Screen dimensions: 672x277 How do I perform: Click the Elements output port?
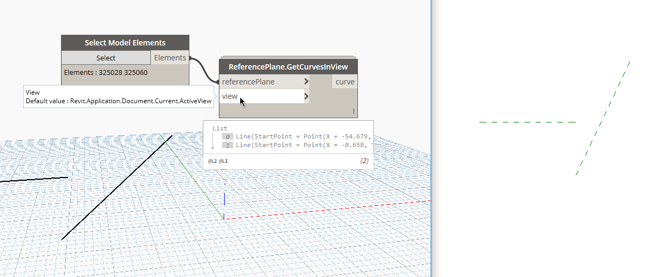pyautogui.click(x=170, y=58)
